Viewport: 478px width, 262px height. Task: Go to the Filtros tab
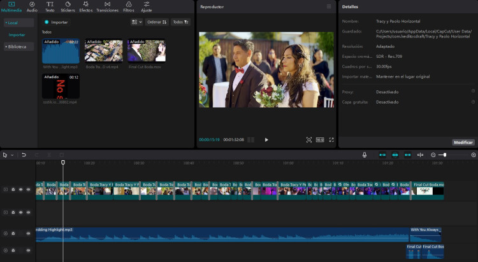129,7
